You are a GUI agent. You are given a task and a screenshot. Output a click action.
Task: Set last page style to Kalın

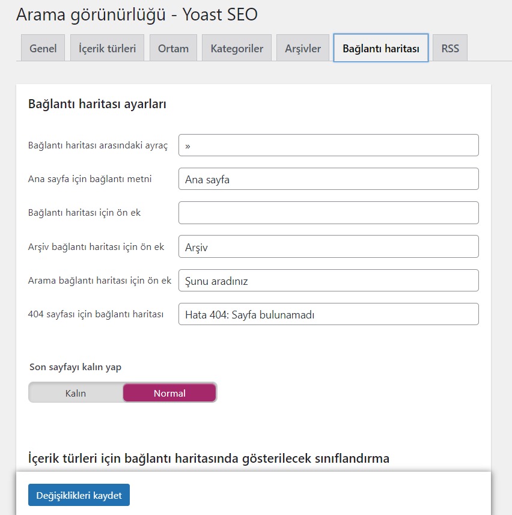pos(76,393)
